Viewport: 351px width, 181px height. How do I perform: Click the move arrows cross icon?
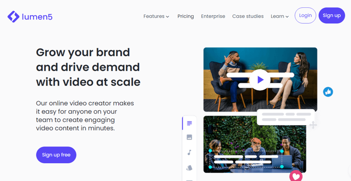[313, 125]
